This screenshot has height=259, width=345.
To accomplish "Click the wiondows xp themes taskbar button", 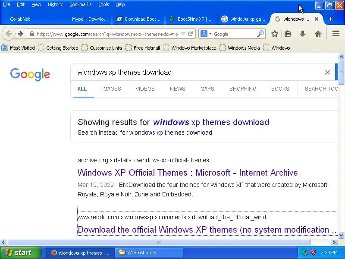I will (x=80, y=253).
